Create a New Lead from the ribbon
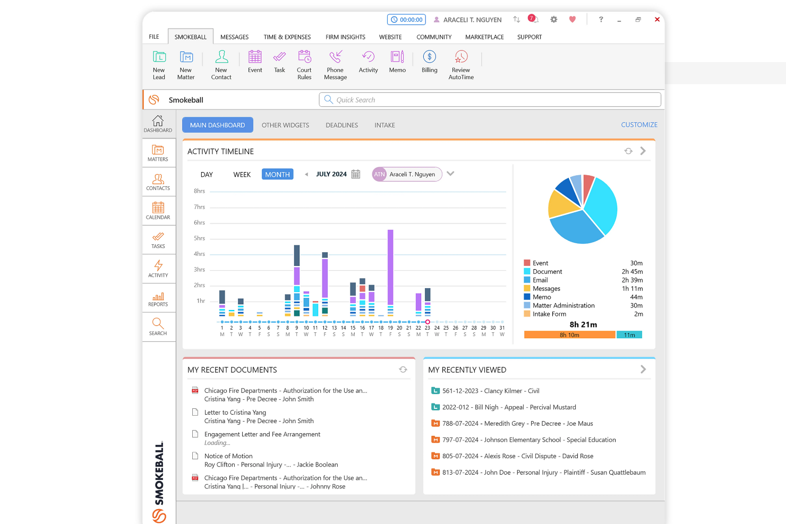Image resolution: width=786 pixels, height=524 pixels. (159, 65)
